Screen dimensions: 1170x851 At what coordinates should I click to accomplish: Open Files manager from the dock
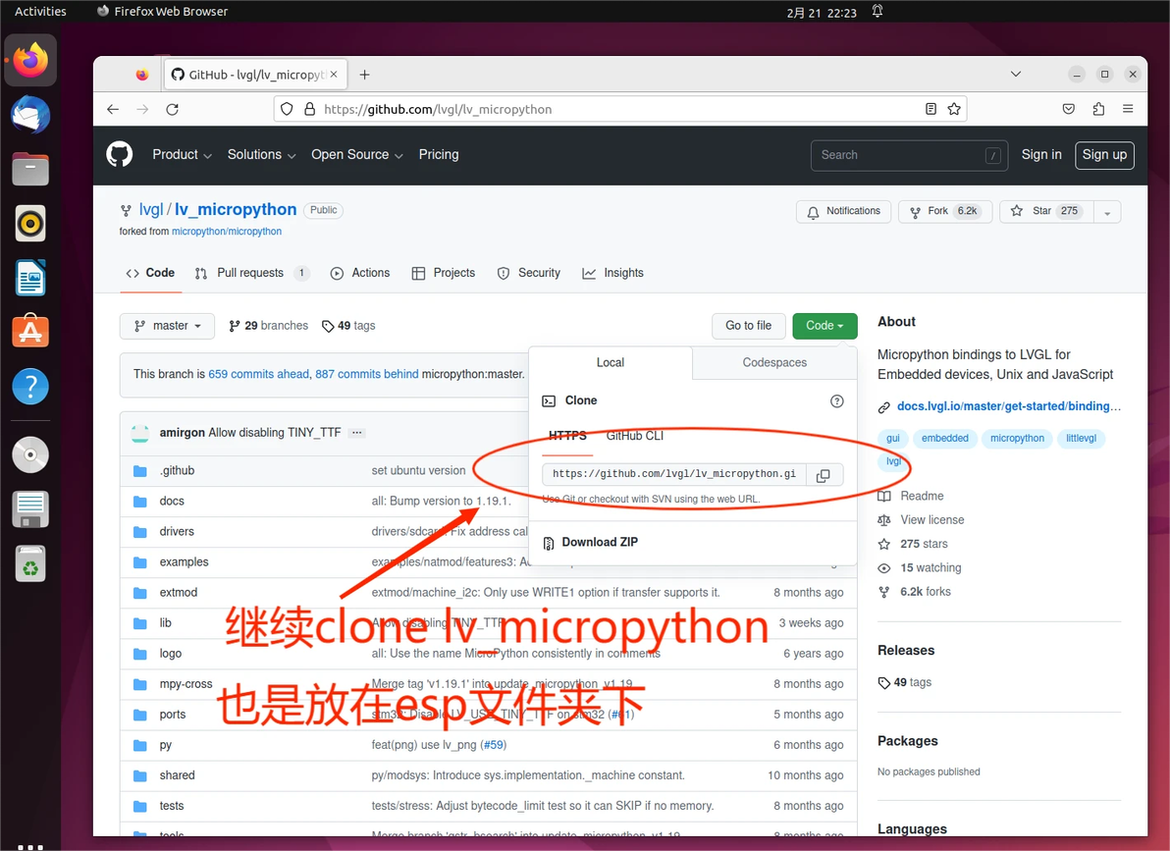tap(30, 169)
